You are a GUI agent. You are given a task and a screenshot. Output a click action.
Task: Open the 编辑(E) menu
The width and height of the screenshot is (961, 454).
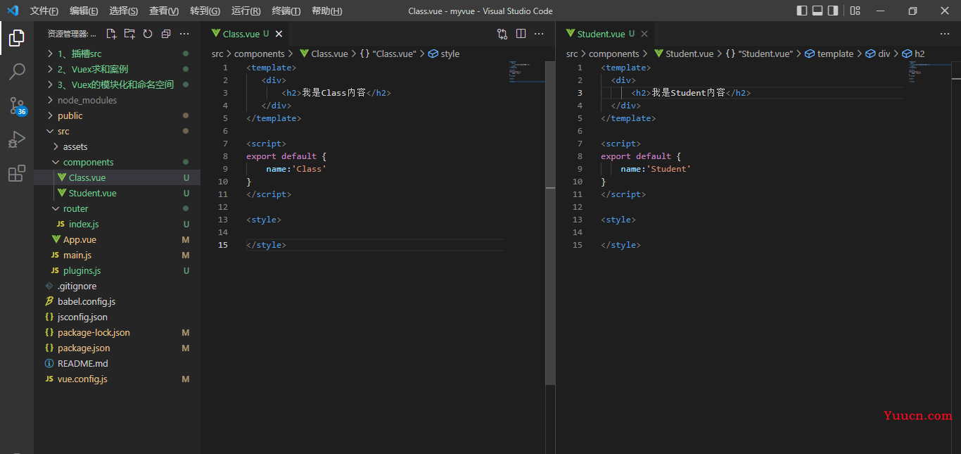click(84, 11)
